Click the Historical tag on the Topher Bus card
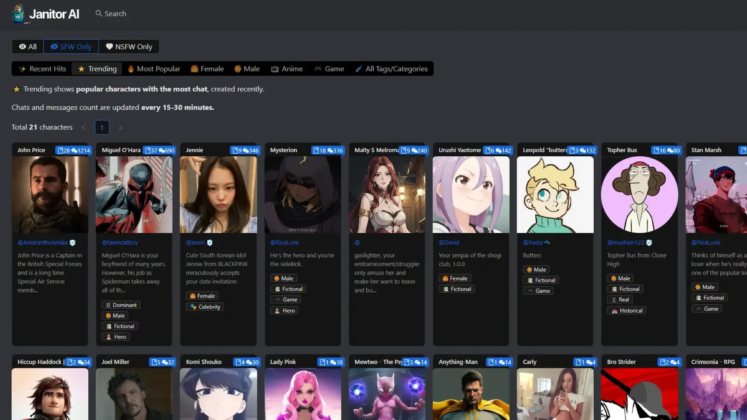 (626, 310)
